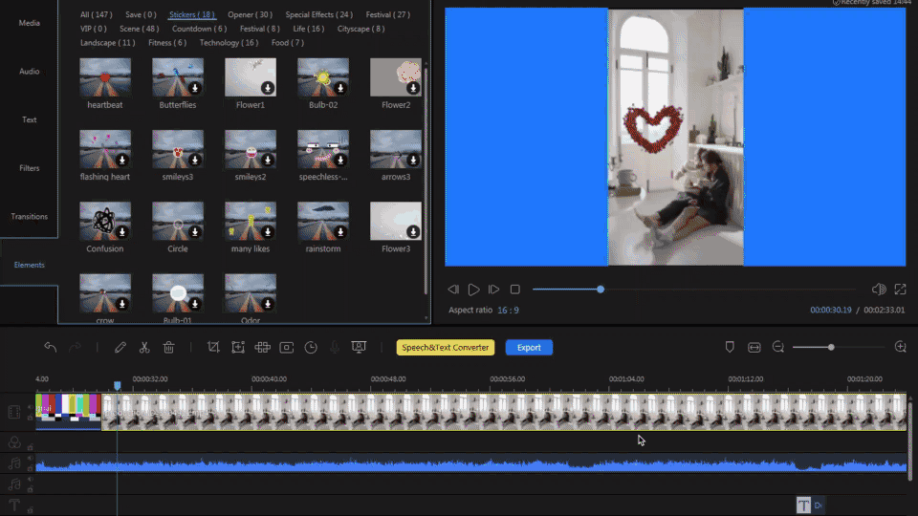918x516 pixels.
Task: Click the Split scissors icon
Action: click(144, 347)
